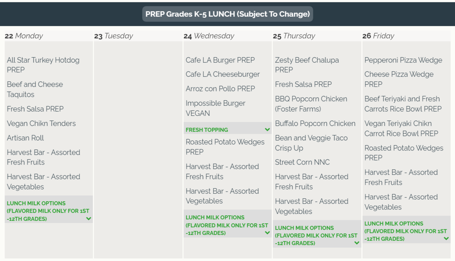This screenshot has width=455, height=261.
Task: Expand Wednesday's Lunch Milk Options chevron
Action: (x=267, y=233)
